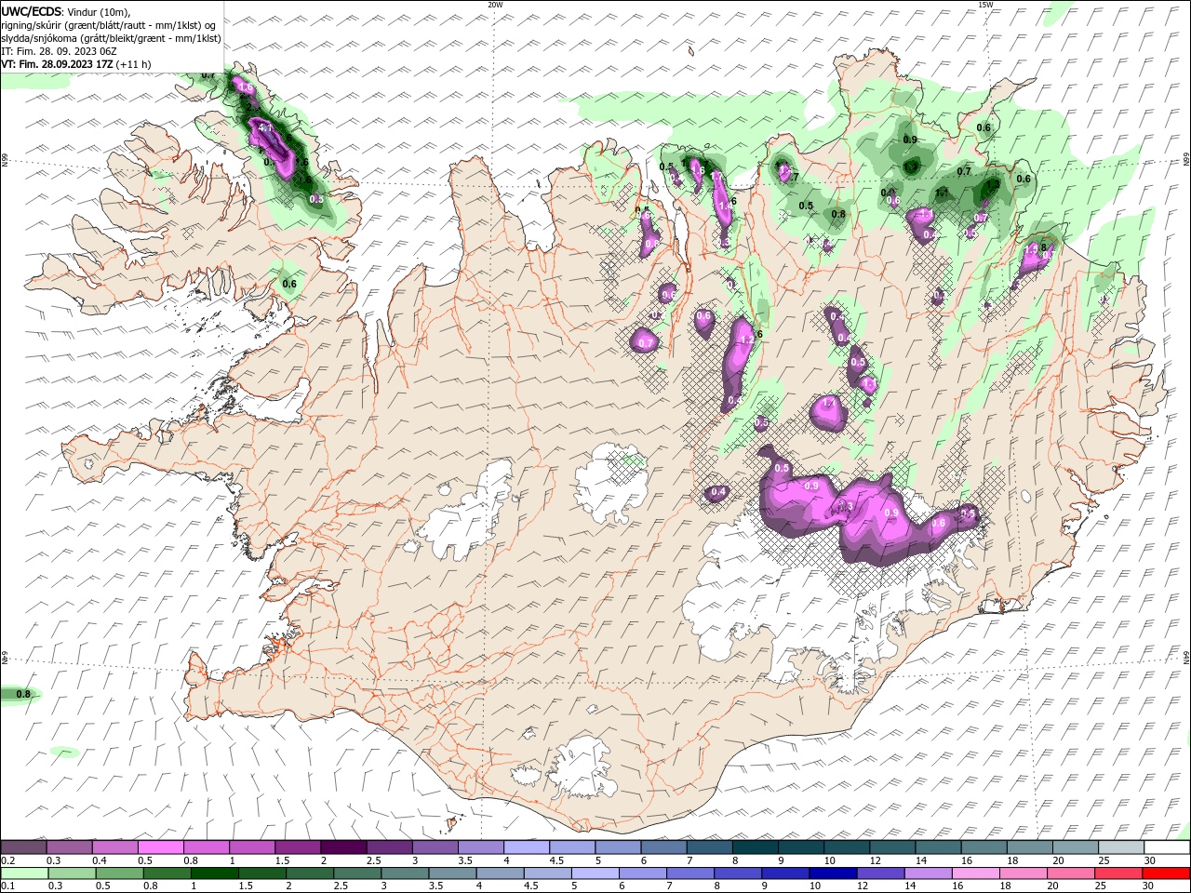Pick the top-row swatch between 6 and 7
The height and width of the screenshot is (893, 1191).
point(663,847)
